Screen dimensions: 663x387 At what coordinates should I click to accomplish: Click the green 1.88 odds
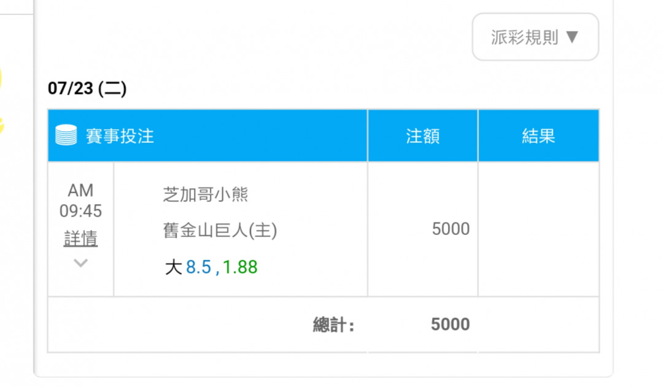tap(240, 267)
